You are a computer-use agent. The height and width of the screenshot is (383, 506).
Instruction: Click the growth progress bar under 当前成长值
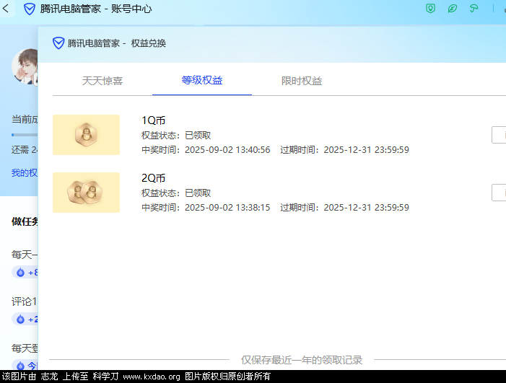coord(24,135)
